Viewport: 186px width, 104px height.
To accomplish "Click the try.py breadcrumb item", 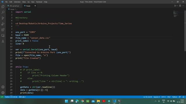I will click(12, 9).
